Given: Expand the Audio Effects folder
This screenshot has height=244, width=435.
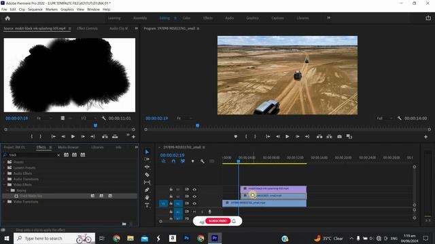Looking at the screenshot, I should coord(4,174).
